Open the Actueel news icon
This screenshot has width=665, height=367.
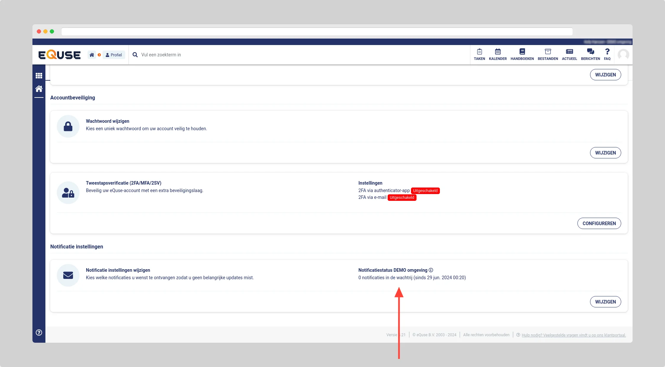coord(569,54)
